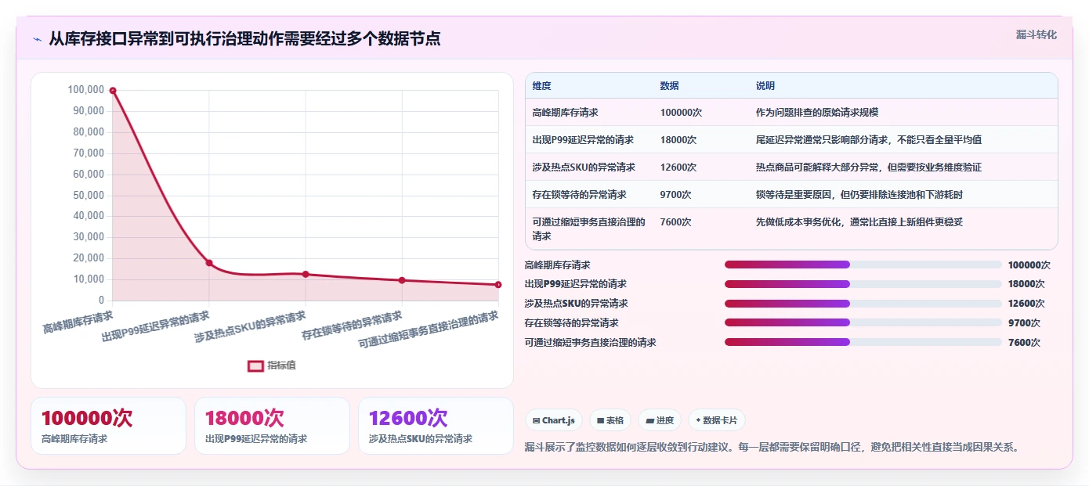Click the table value 7600次
Viewport: 1089px width, 486px height.
point(675,222)
